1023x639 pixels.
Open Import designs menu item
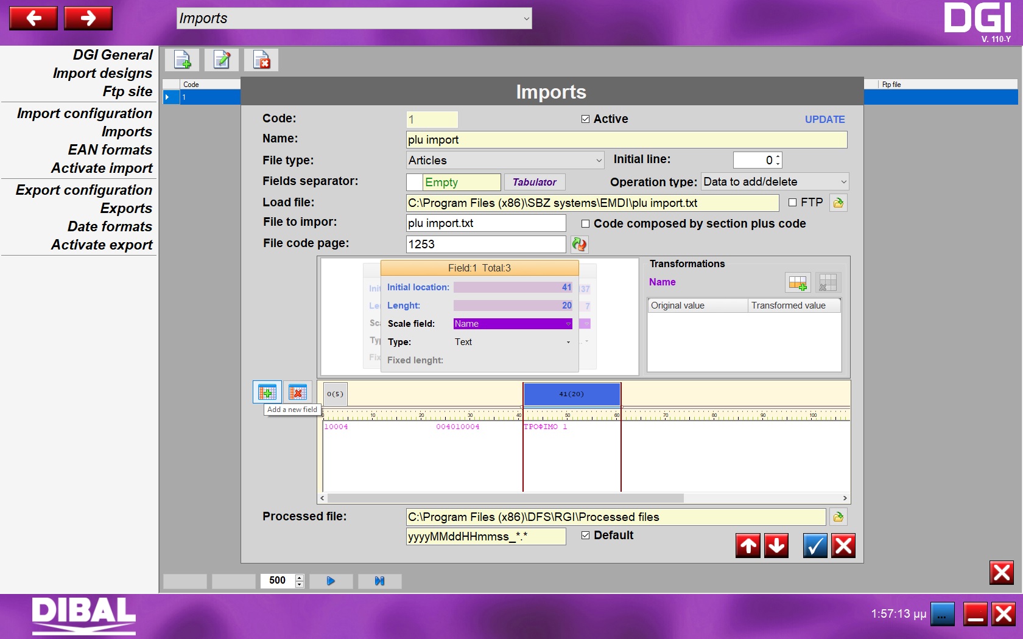click(102, 73)
